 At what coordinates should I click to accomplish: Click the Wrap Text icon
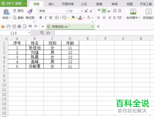click(x=149, y=12)
